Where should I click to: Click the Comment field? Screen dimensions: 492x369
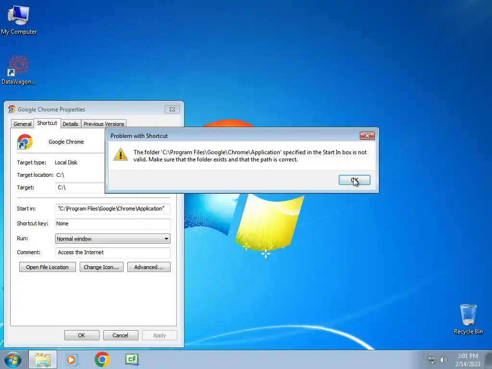tap(113, 253)
